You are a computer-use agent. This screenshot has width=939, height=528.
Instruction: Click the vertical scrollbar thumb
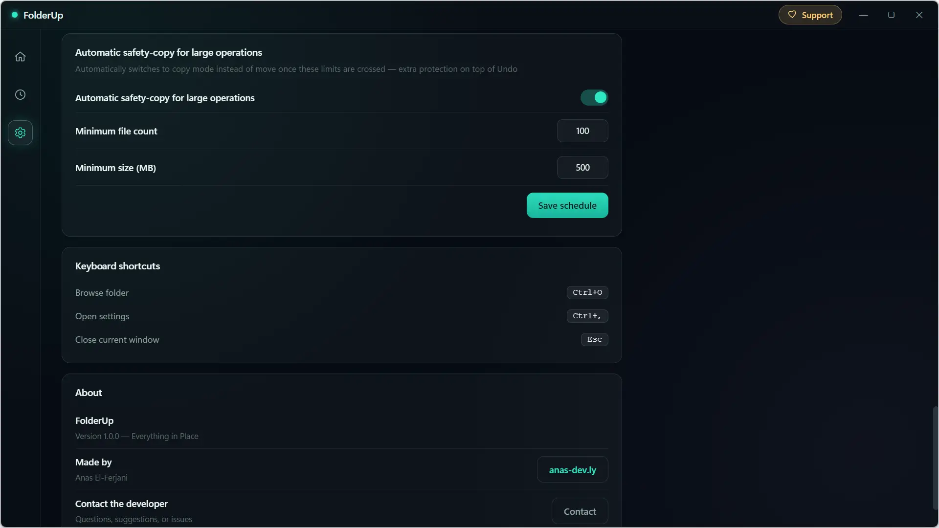click(935, 458)
